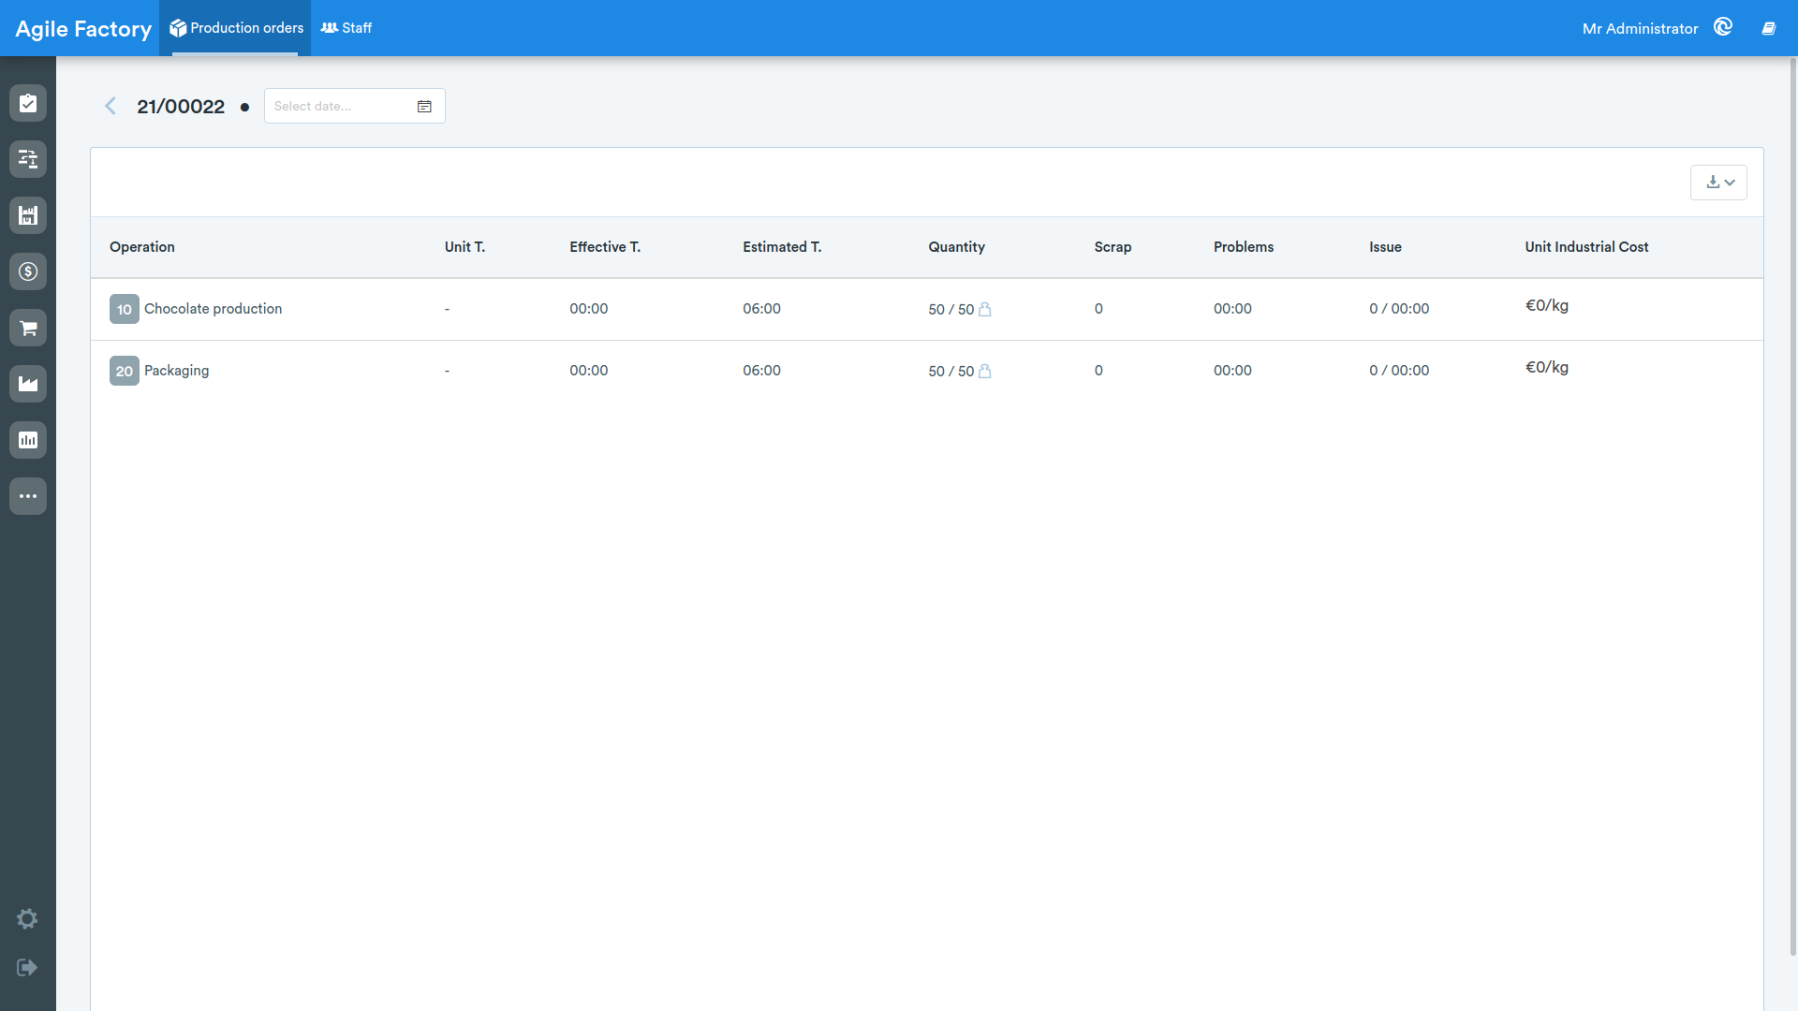The height and width of the screenshot is (1011, 1798).
Task: Click the Select date input field
Action: click(354, 106)
